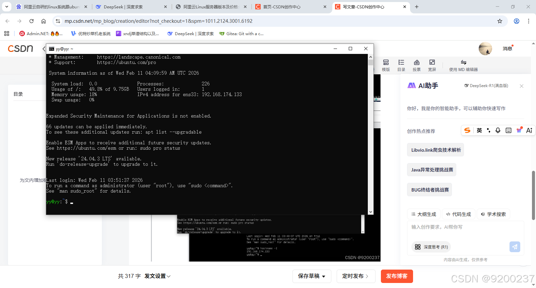Toggle Sogou punctuation mode
536x288 pixels.
point(489,130)
